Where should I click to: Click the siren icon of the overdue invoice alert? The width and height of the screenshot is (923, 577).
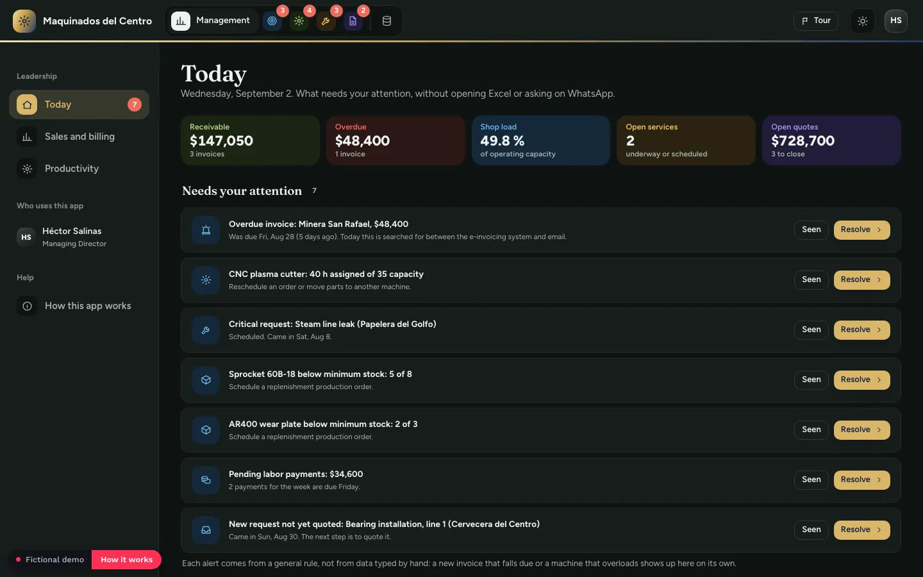coord(206,230)
